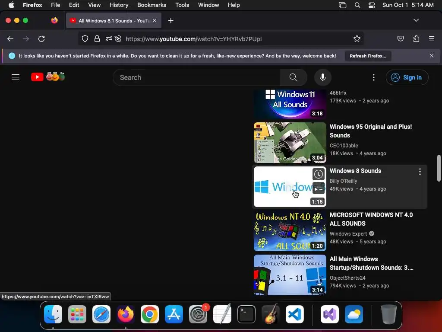This screenshot has width=442, height=332.
Task: Open the Windows 8 Sounds video title
Action: point(355,171)
